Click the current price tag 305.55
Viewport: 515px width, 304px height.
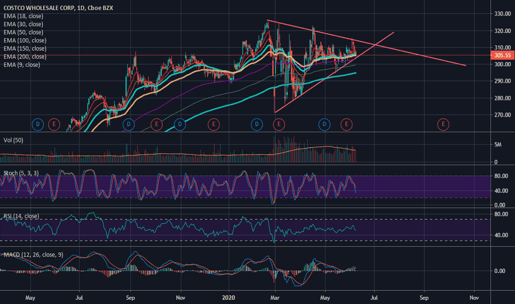tap(502, 55)
